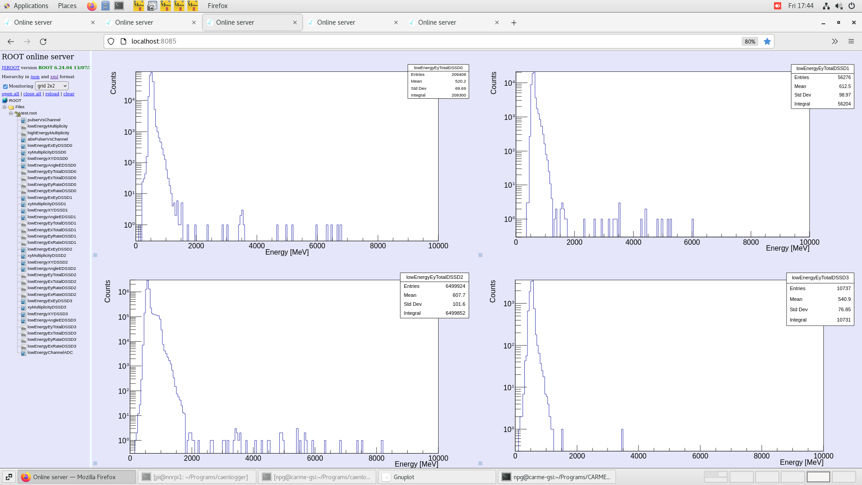Viewport: 862px width, 485px height.
Task: Click the lowEnergyMultiplicity 1D histogram icon
Action: 23,126
